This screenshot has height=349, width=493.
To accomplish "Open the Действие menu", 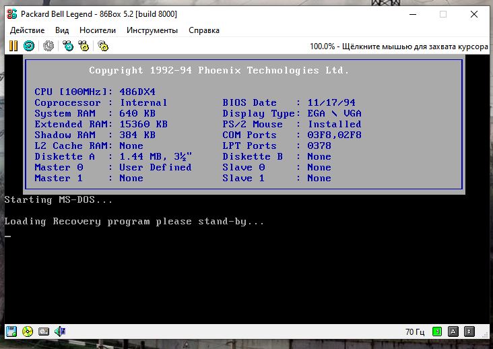I will pos(27,30).
